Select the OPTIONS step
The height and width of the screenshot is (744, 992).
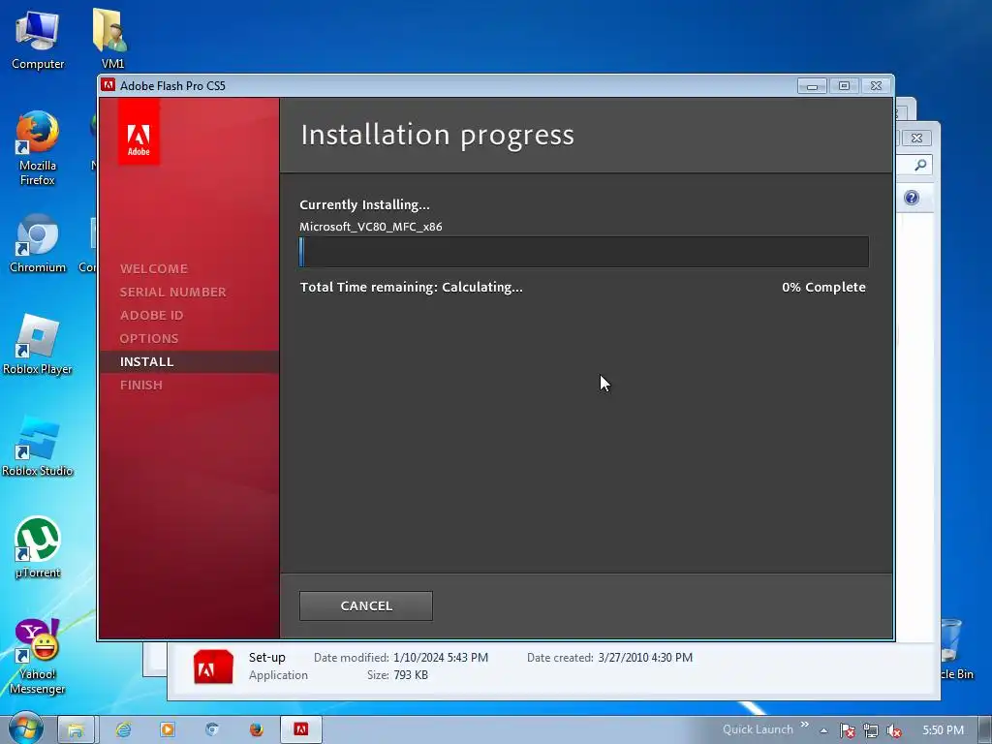pyautogui.click(x=148, y=338)
